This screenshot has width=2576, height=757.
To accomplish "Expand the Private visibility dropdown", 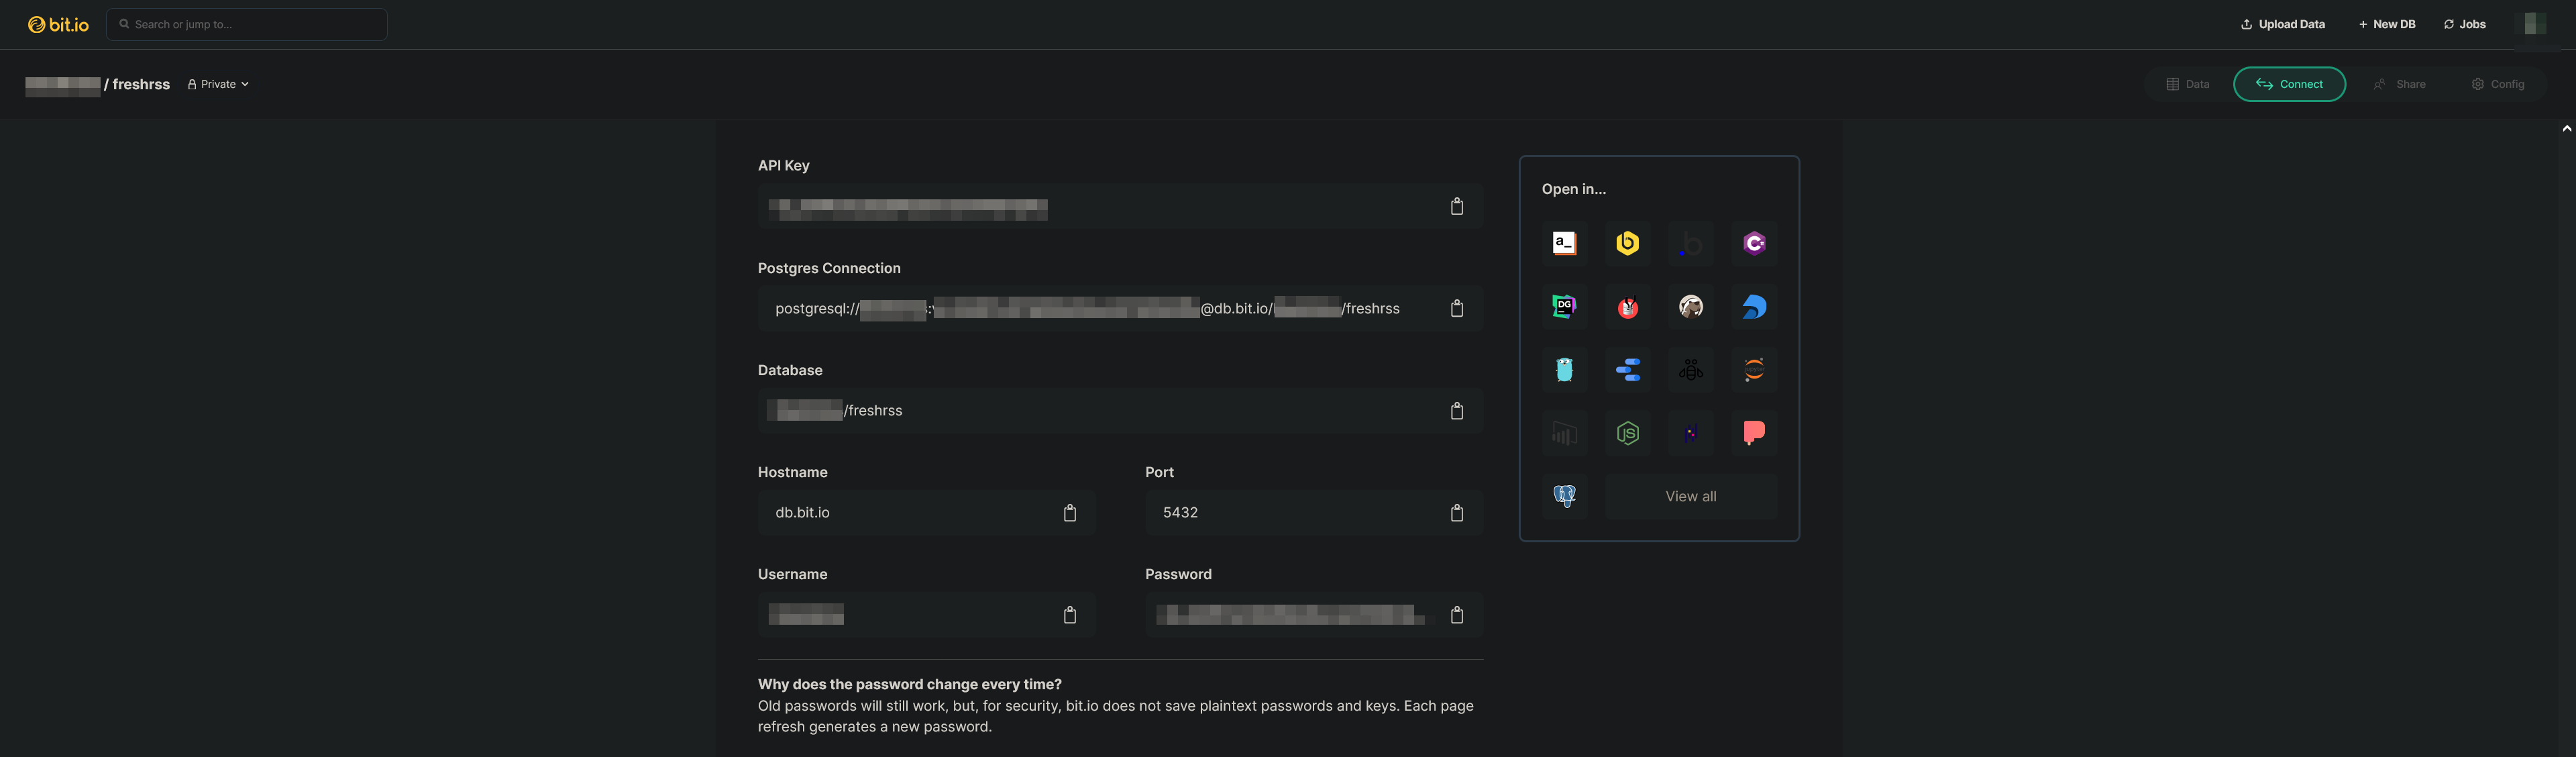I will coord(218,84).
